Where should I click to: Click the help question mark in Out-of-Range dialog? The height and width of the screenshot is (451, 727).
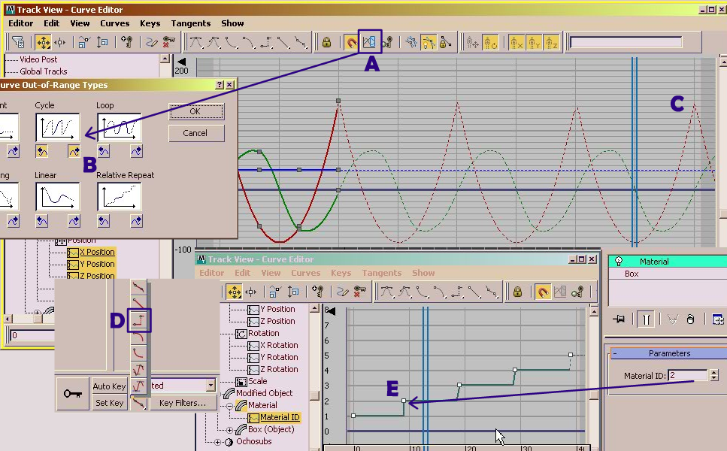pos(220,84)
